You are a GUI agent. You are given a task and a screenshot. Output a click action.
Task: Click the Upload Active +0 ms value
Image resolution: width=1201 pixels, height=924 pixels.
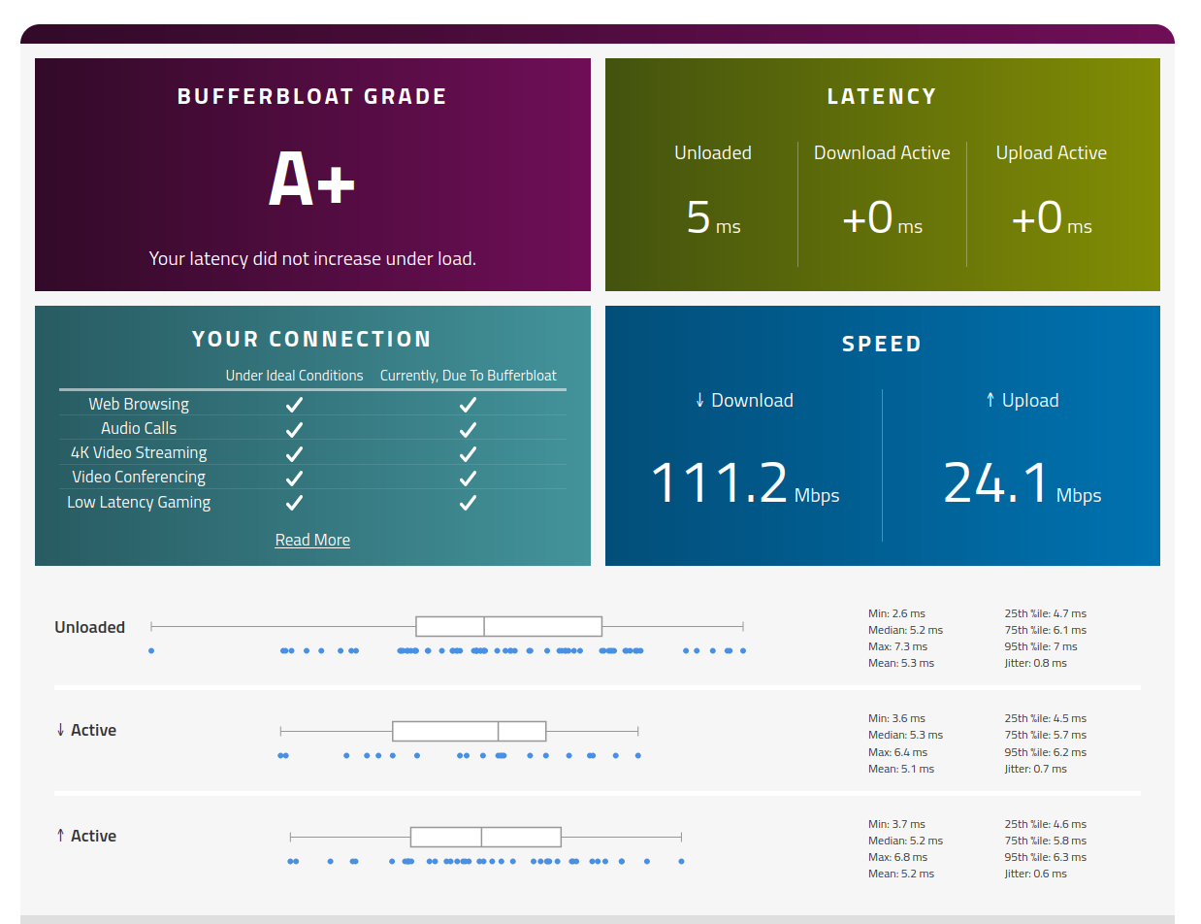point(1052,218)
